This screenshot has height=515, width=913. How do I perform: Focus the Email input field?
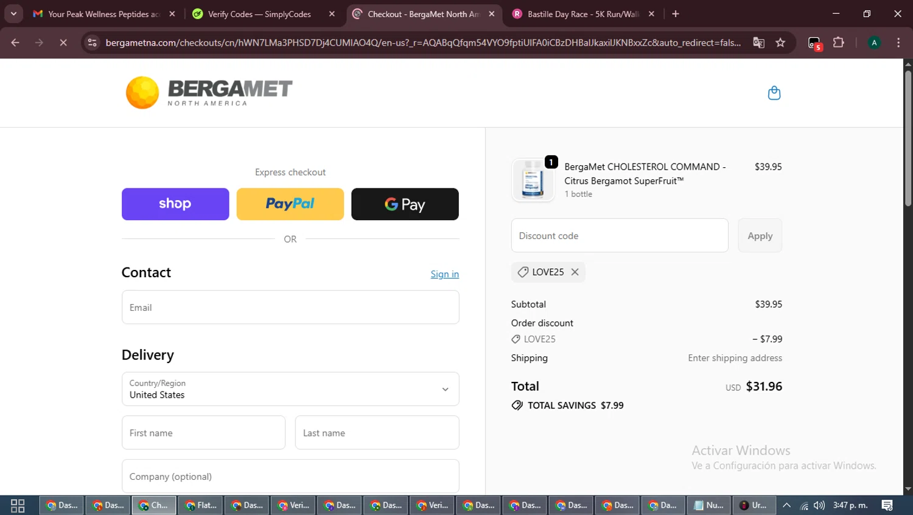click(x=290, y=307)
